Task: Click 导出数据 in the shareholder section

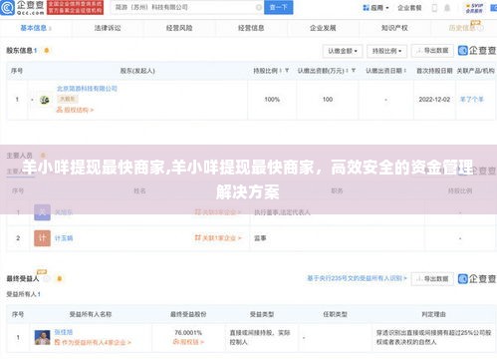Action: [x=432, y=51]
